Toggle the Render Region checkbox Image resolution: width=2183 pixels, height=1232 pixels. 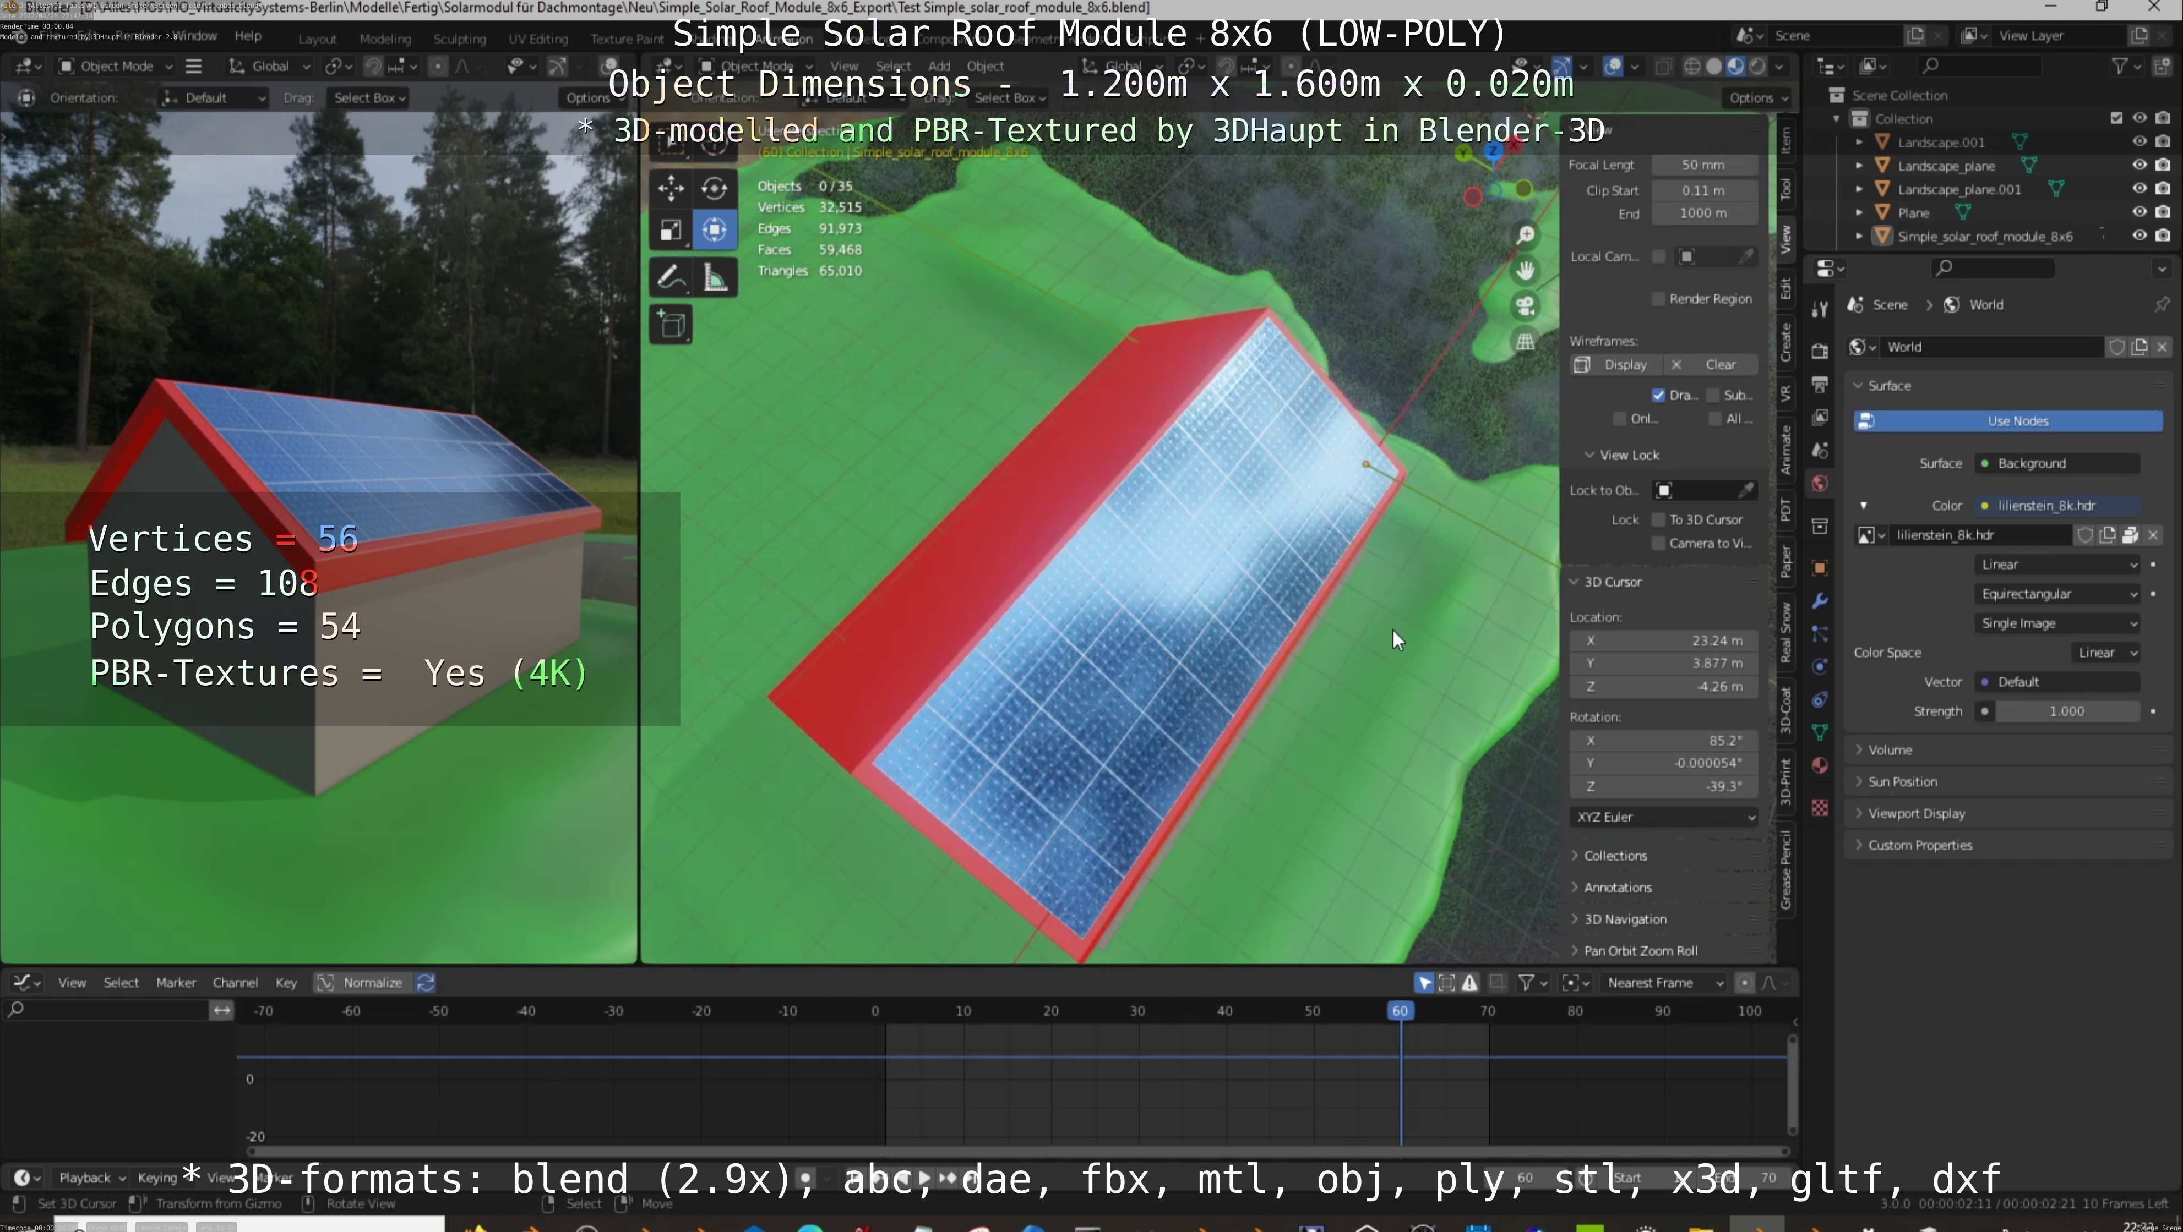(x=1658, y=299)
